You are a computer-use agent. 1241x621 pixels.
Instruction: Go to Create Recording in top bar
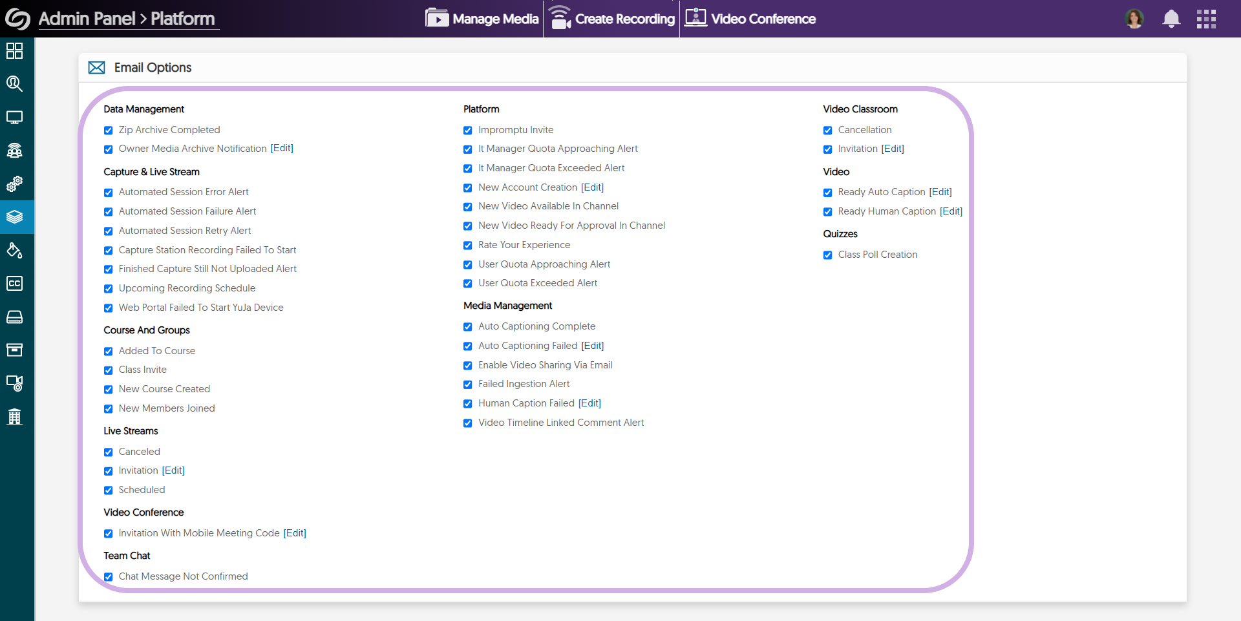611,19
